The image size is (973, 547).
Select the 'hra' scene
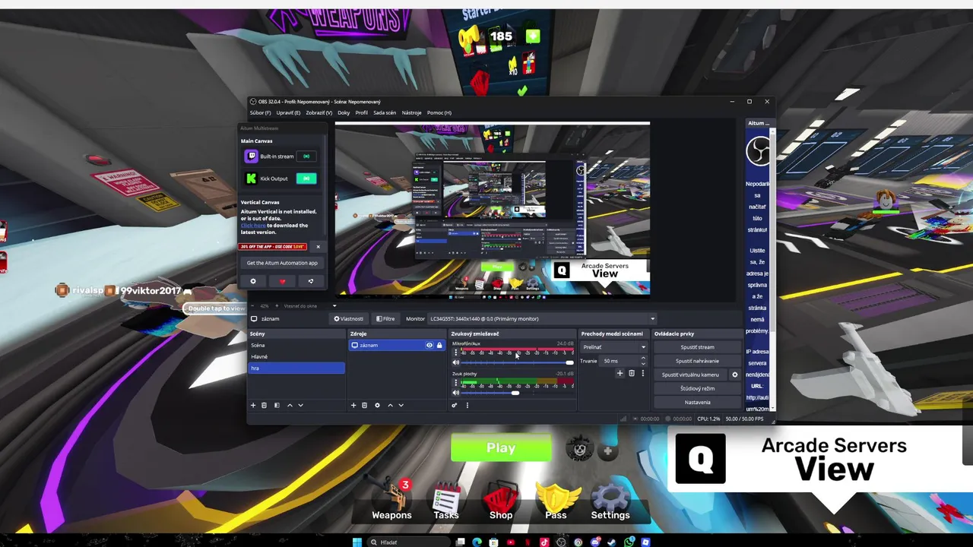click(x=296, y=368)
